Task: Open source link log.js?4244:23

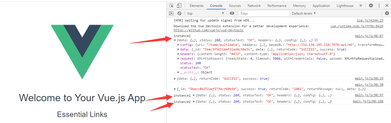Action: click(370, 21)
